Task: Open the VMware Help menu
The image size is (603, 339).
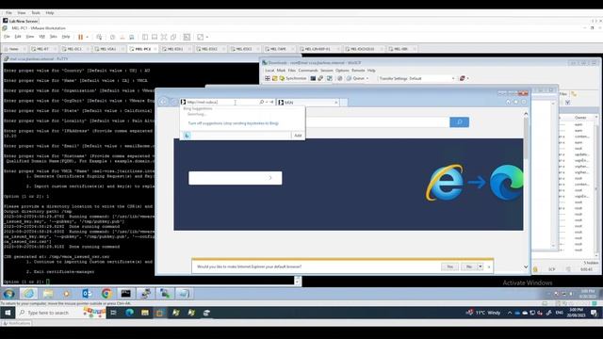Action: click(66, 37)
